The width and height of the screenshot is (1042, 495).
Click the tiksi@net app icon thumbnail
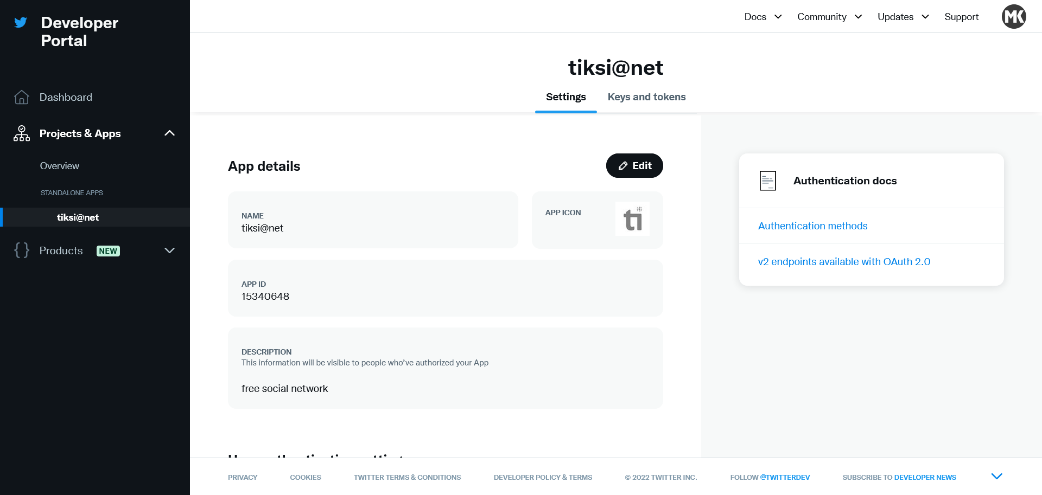tap(632, 219)
